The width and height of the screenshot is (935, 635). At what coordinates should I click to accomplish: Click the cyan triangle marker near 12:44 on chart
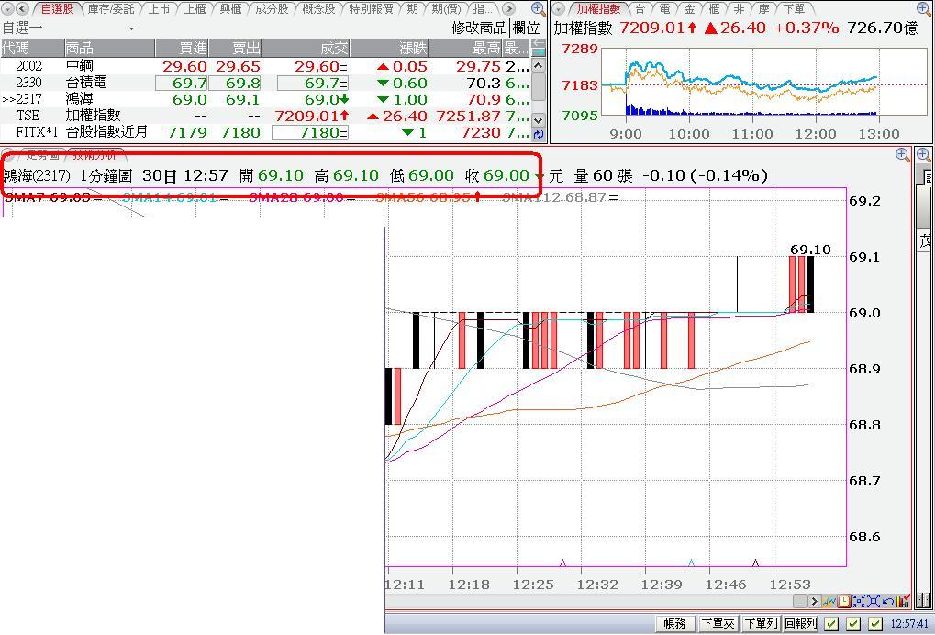point(691,563)
